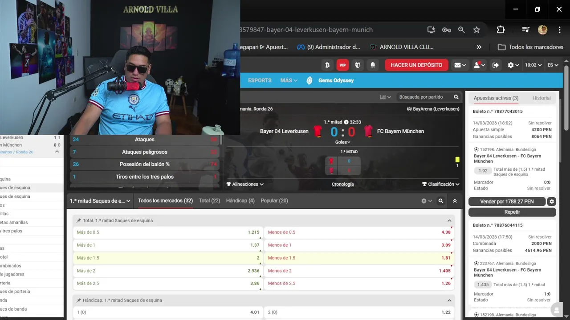Image resolution: width=570 pixels, height=320 pixels.
Task: Expand Clasificación section
Action: (441, 184)
